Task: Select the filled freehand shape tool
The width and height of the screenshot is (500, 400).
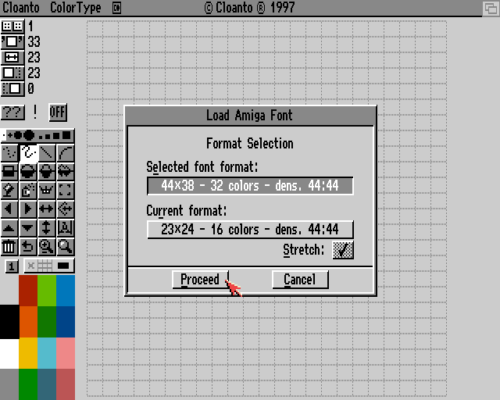Action: (x=66, y=172)
